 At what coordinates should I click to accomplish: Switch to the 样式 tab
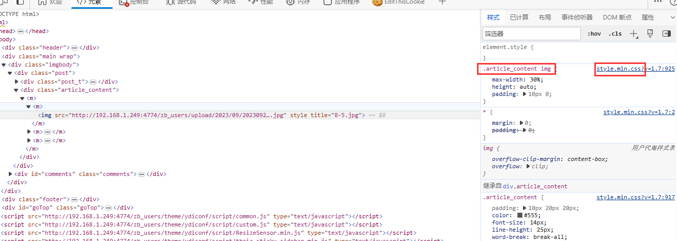click(x=494, y=18)
